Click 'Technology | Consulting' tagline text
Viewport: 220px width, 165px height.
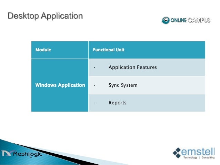(199, 157)
